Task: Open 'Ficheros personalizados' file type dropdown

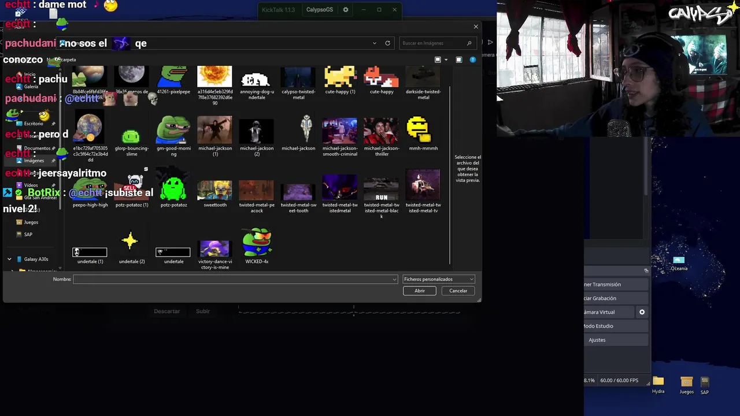Action: (438, 279)
